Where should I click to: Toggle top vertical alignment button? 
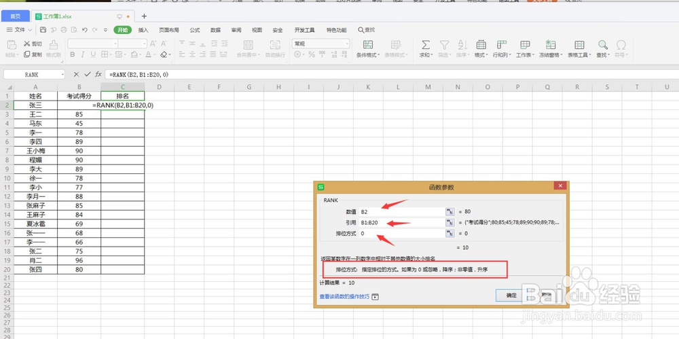point(182,43)
